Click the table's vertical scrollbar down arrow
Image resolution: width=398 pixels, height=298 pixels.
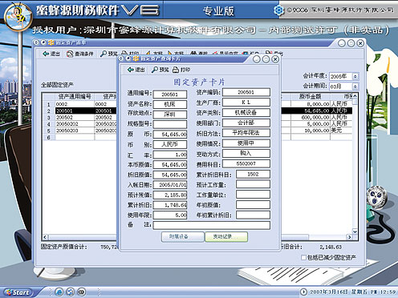[355, 232]
